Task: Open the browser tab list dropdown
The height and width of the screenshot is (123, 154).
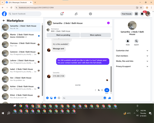Action: 2,2
